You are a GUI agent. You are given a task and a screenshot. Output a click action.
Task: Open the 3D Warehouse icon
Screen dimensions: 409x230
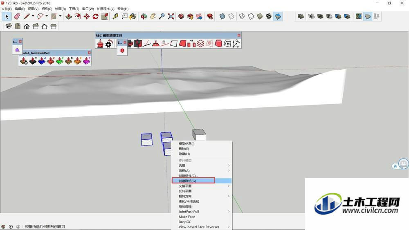click(181, 16)
